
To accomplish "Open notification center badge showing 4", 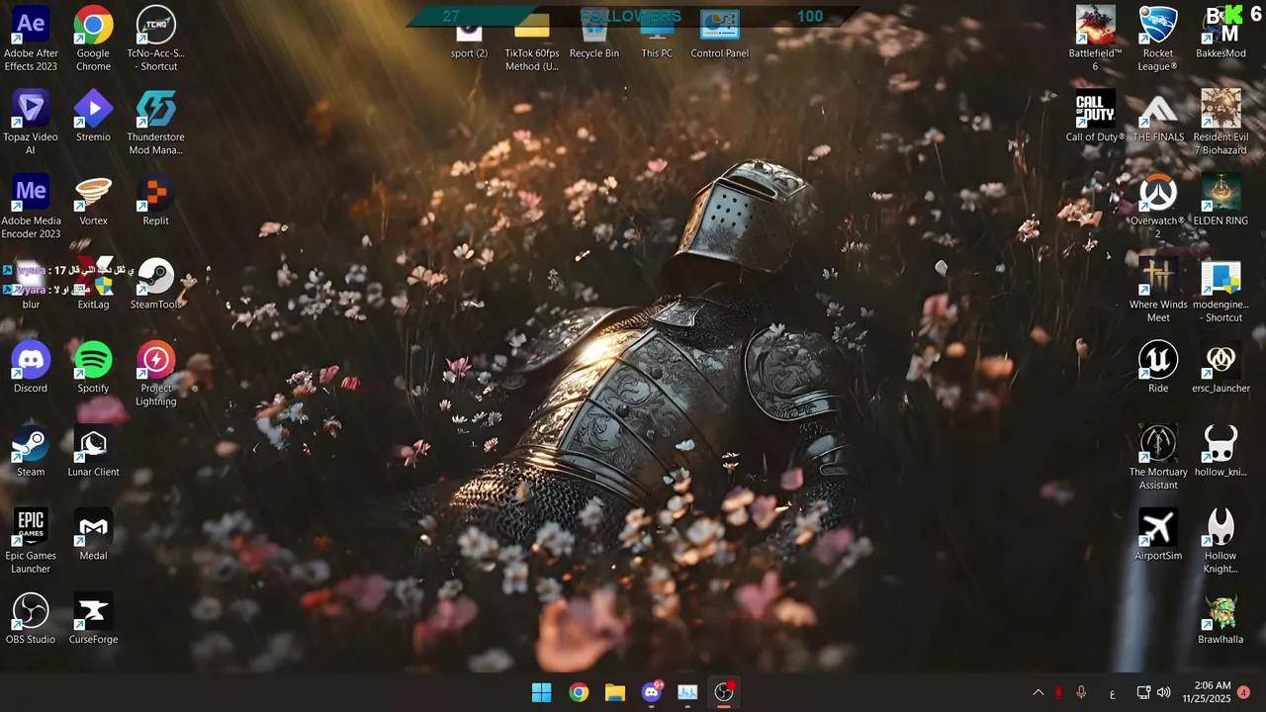I will 1243,692.
